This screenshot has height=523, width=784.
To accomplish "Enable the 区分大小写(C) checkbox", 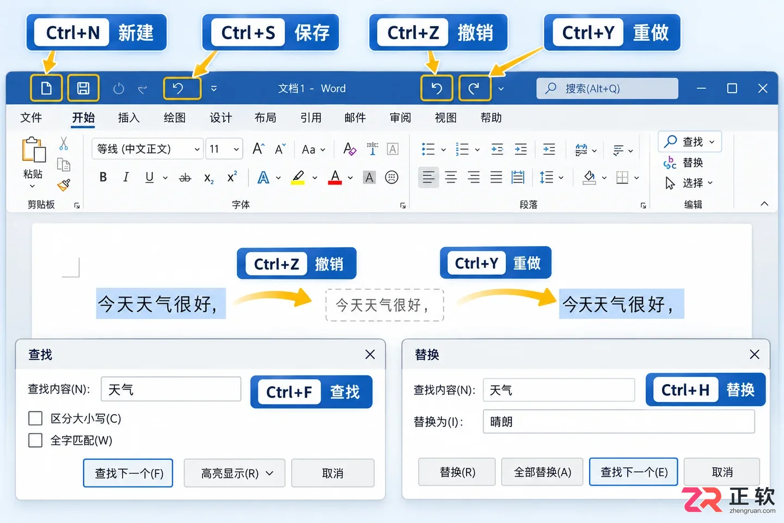I will point(35,418).
